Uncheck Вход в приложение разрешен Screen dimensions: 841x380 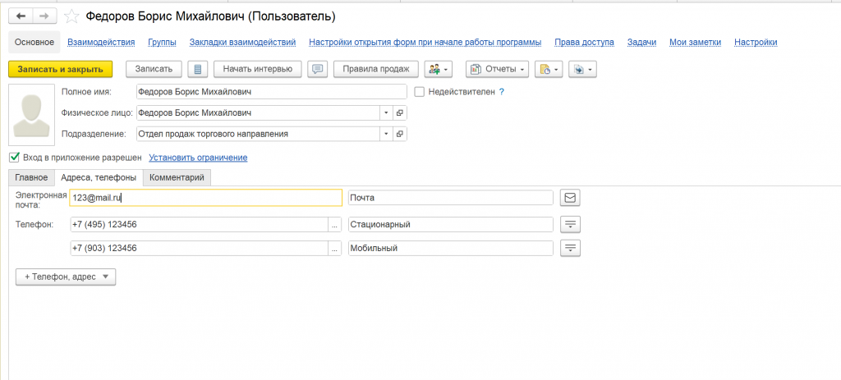click(14, 158)
